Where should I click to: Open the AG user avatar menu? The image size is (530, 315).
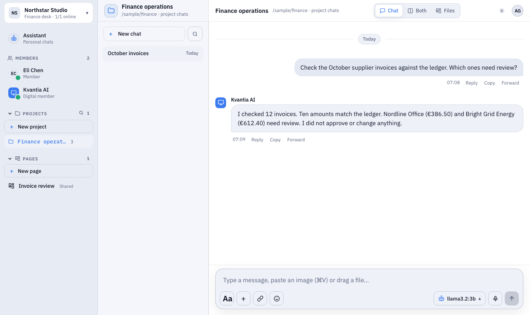[518, 11]
